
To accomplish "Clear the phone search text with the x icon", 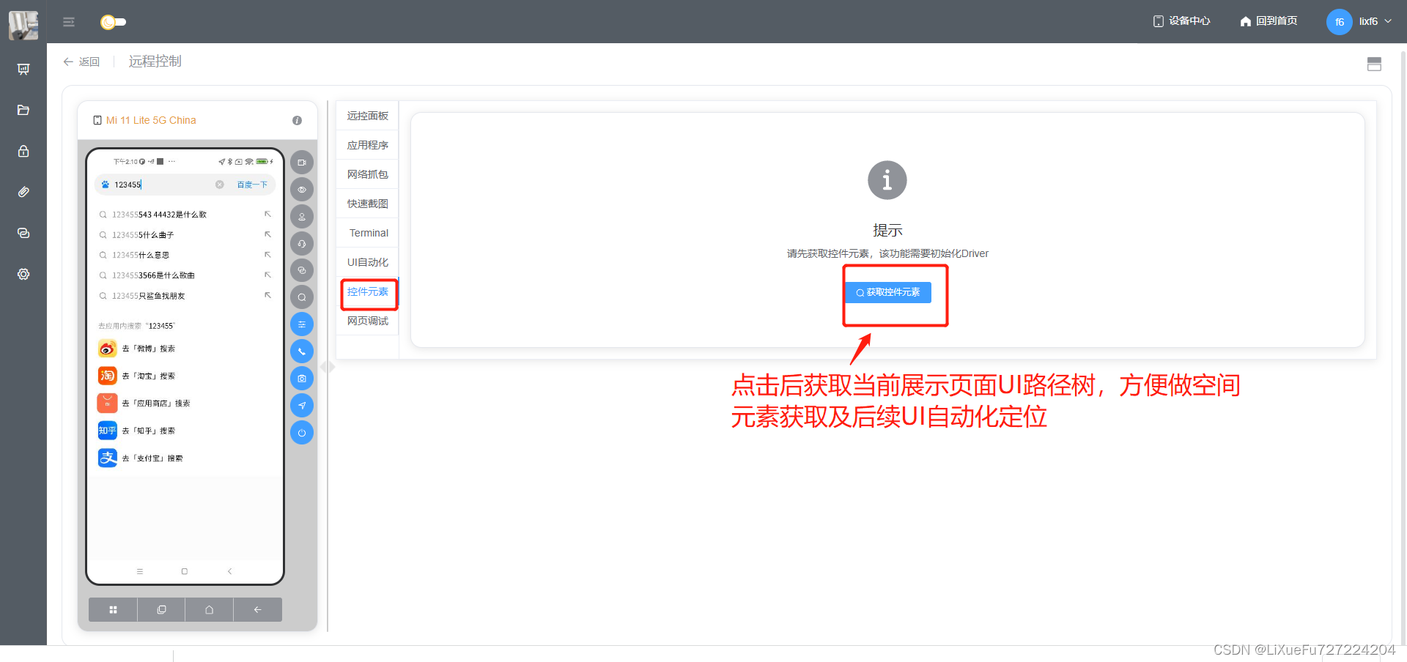I will (x=219, y=185).
